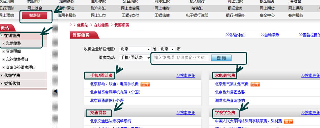Open the 缴费类型 dropdown 手机/固话费

[x=135, y=58]
